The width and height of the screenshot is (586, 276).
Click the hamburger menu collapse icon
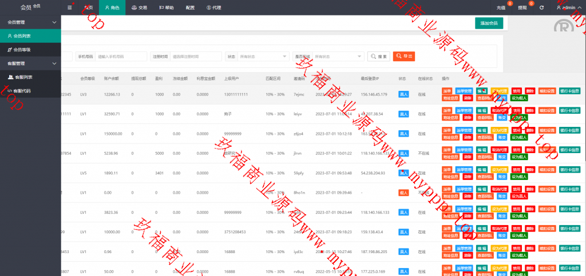[70, 7]
